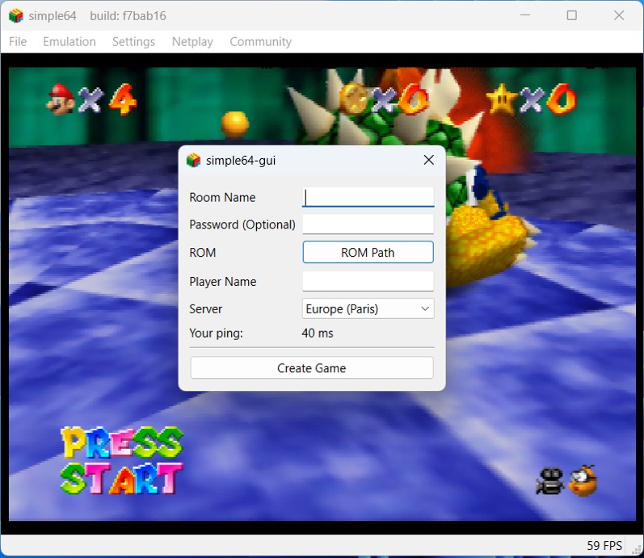Click the 59 FPS status bar text
The height and width of the screenshot is (558, 644).
pos(604,545)
